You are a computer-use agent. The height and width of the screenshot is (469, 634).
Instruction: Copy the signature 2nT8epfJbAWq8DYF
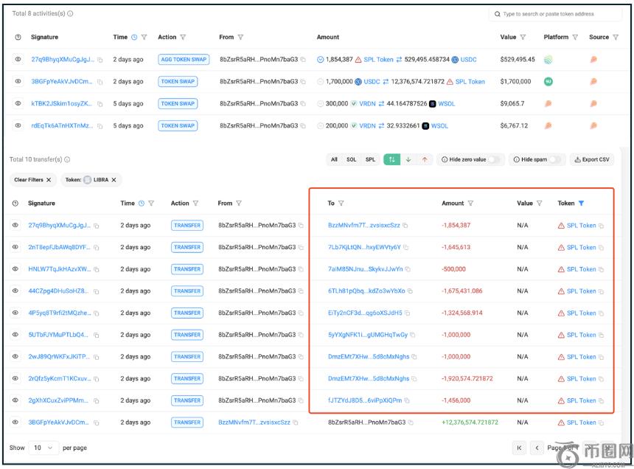pyautogui.click(x=97, y=248)
